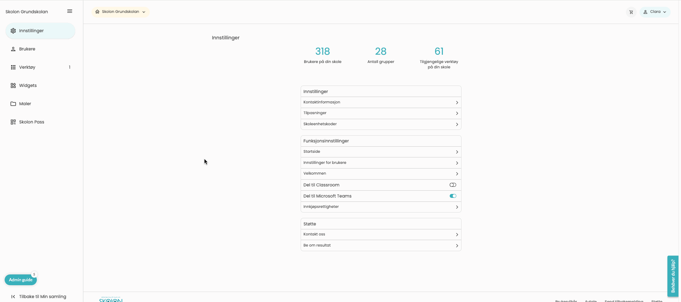Click the Maler folder icon

point(13,104)
